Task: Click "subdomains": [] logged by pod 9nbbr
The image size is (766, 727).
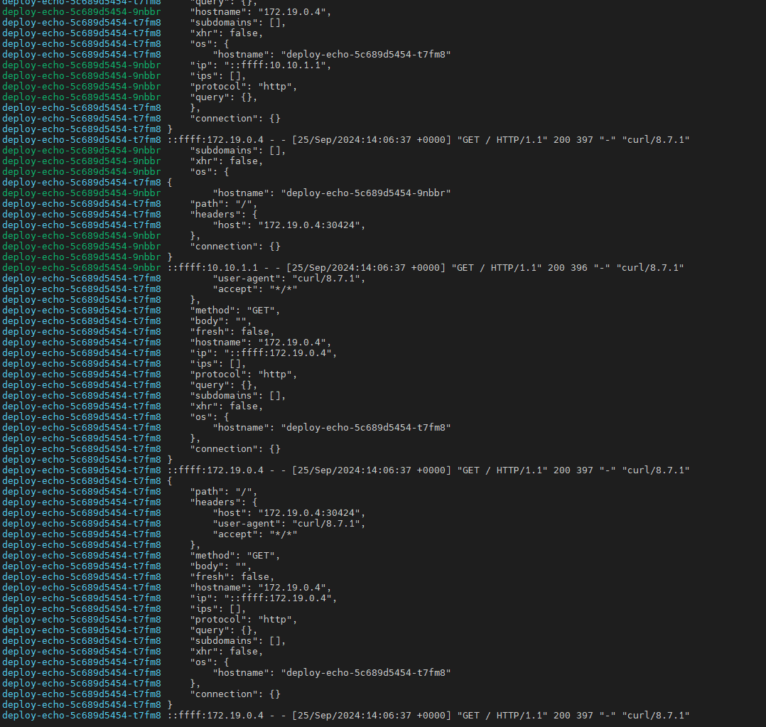Action: point(237,151)
